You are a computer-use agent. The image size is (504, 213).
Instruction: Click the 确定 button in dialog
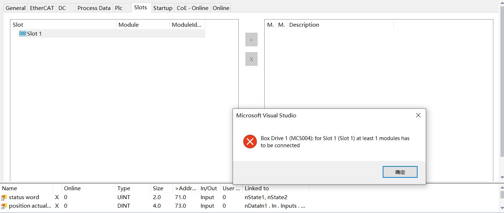coord(400,172)
